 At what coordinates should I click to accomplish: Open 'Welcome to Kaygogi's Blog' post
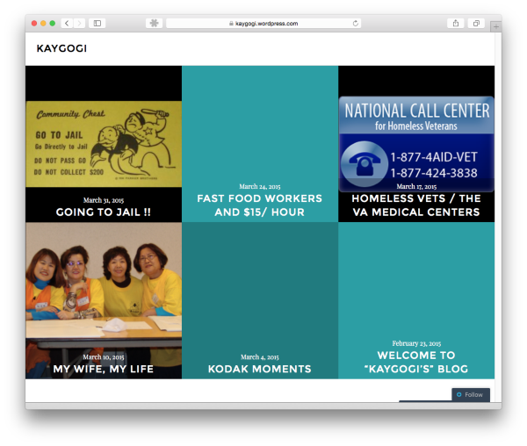(416, 362)
